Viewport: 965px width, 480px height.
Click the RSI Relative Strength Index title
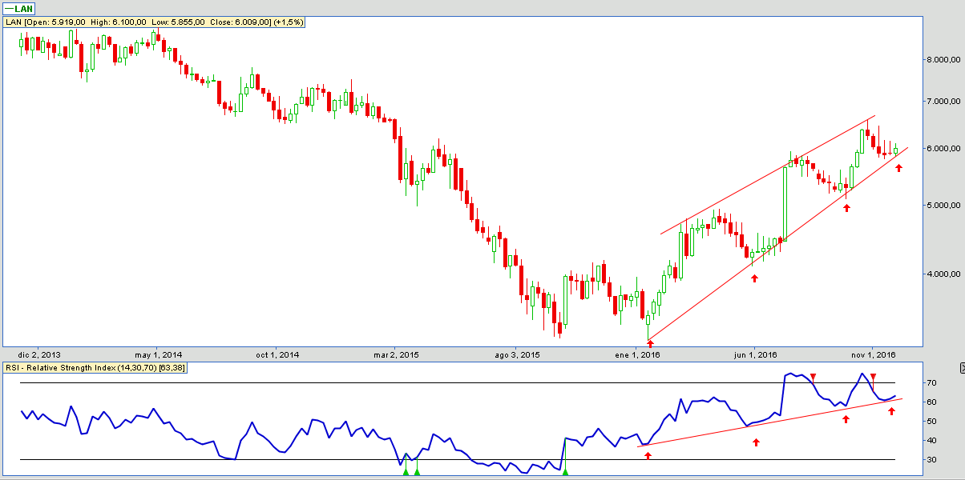(x=95, y=367)
